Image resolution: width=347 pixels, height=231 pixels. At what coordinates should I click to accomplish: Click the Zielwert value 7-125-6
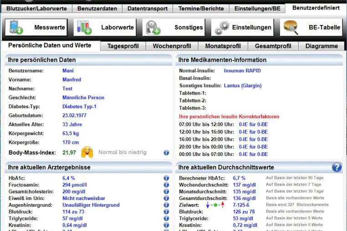click(241, 205)
